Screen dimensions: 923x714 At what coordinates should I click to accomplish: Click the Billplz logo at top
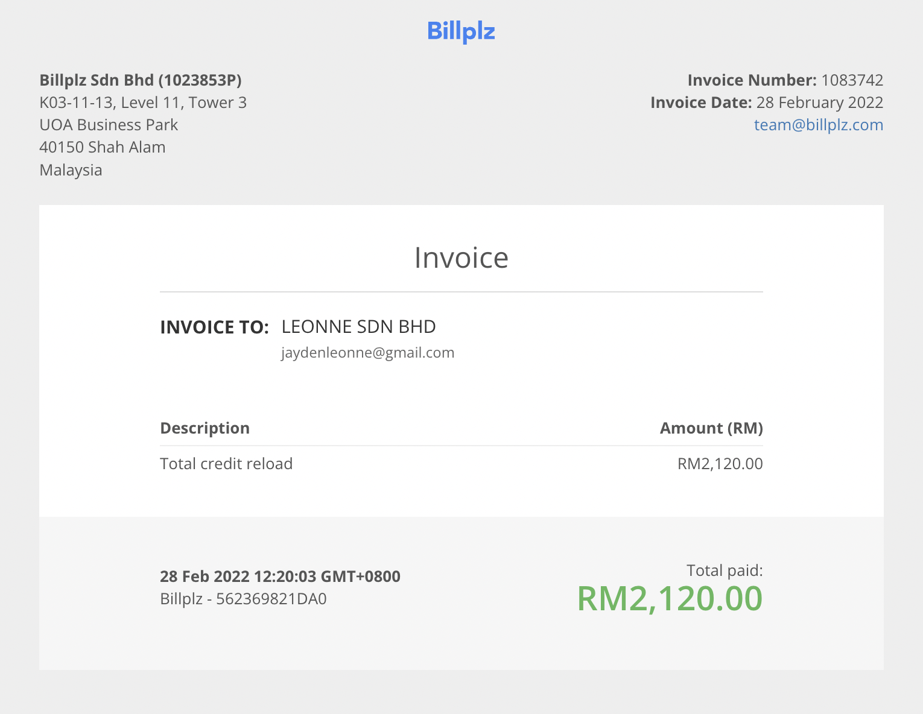461,31
